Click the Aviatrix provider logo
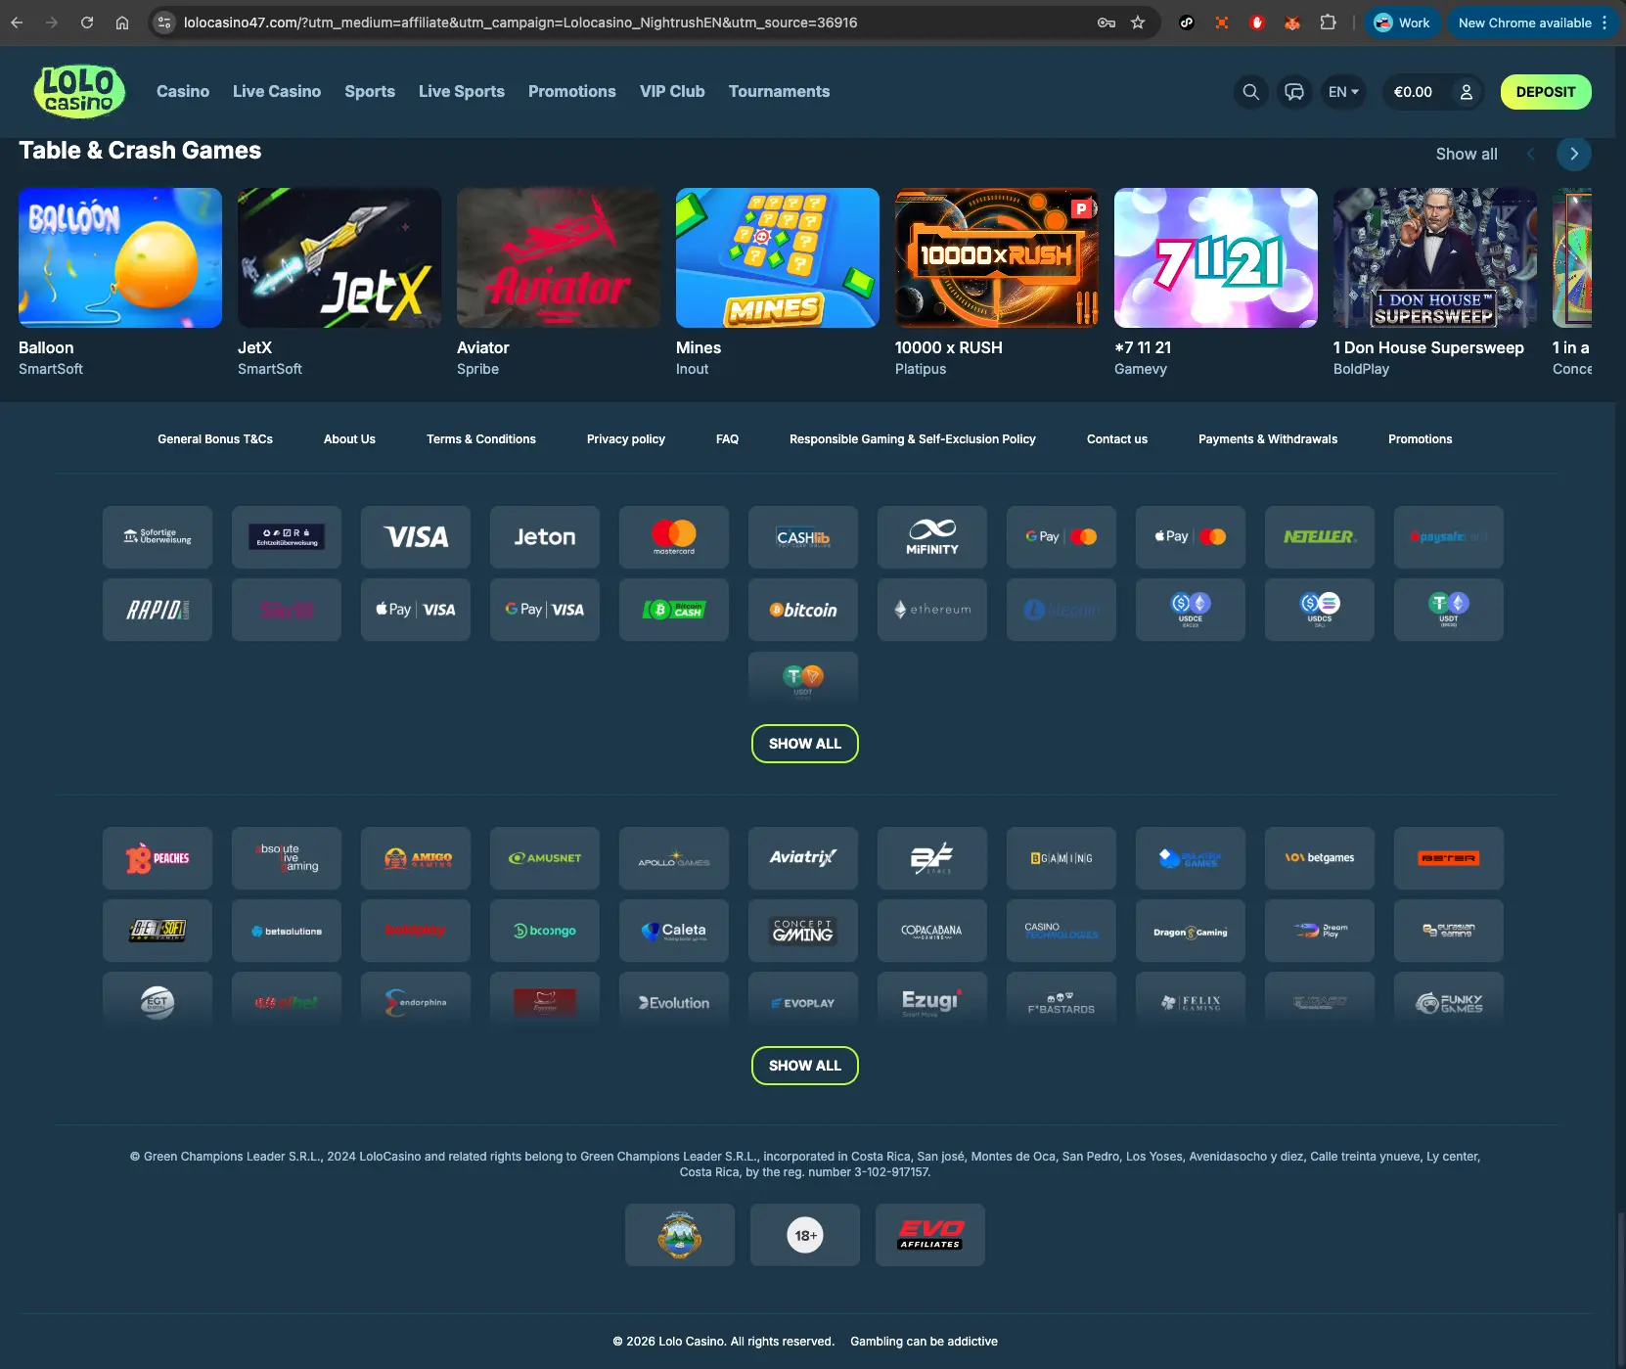Image resolution: width=1626 pixels, height=1369 pixels. pyautogui.click(x=803, y=858)
